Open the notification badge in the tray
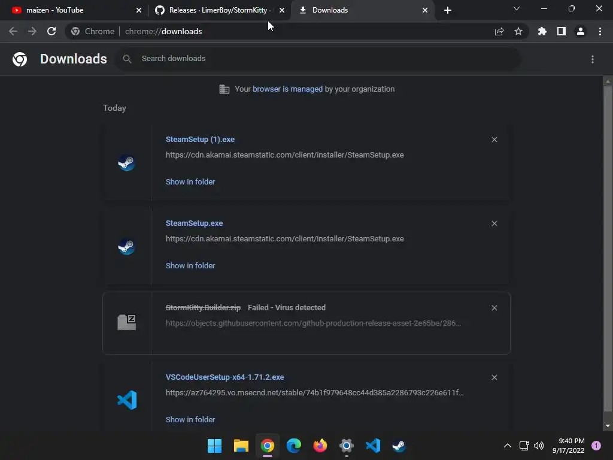This screenshot has height=460, width=613. pyautogui.click(x=596, y=446)
